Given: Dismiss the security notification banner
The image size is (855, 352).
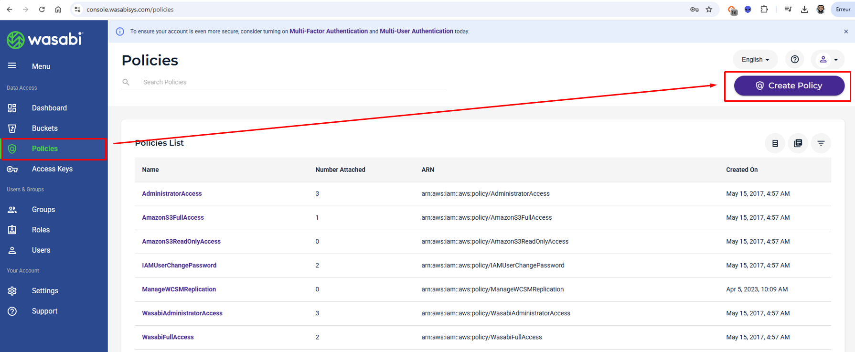Looking at the screenshot, I should click(x=845, y=32).
